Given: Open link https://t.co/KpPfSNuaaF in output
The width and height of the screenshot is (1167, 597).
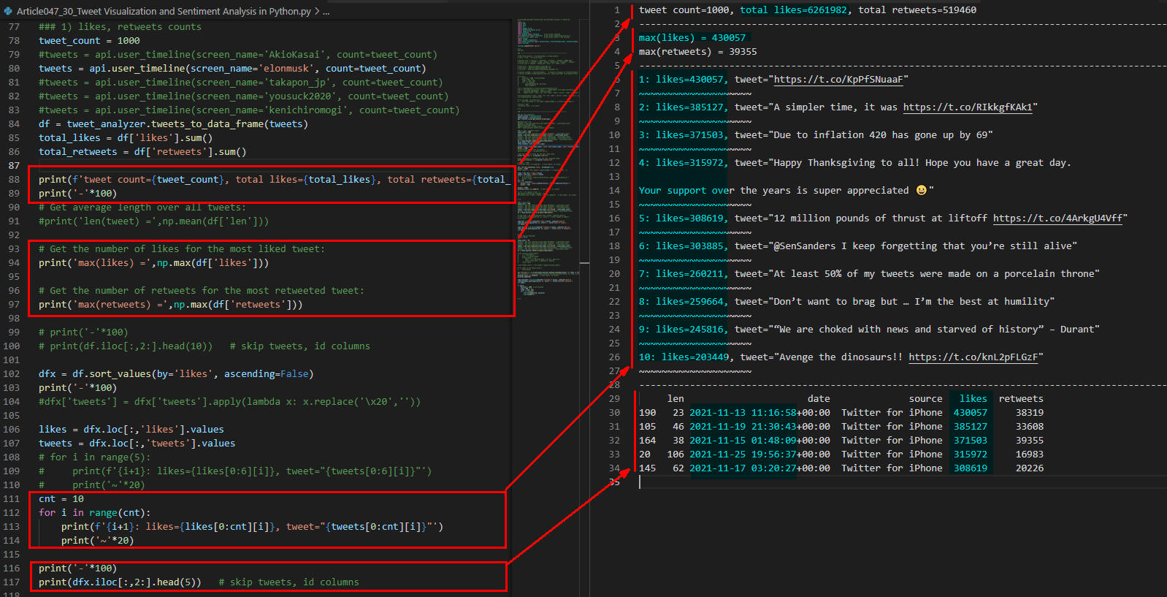Looking at the screenshot, I should [838, 79].
